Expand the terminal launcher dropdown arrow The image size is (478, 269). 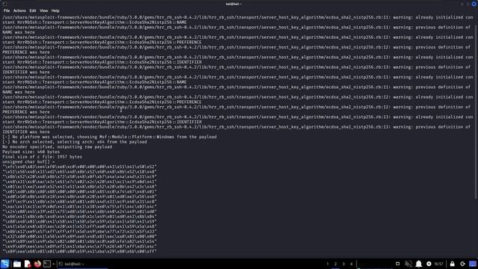(54, 264)
